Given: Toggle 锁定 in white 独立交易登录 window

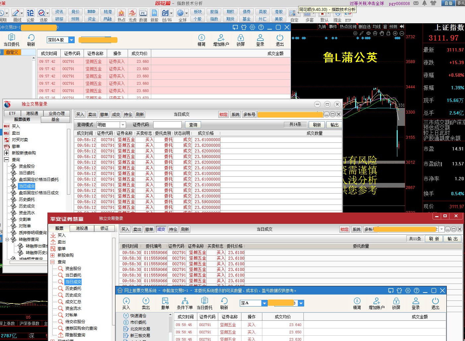Looking at the screenshot, I should coord(224,115).
